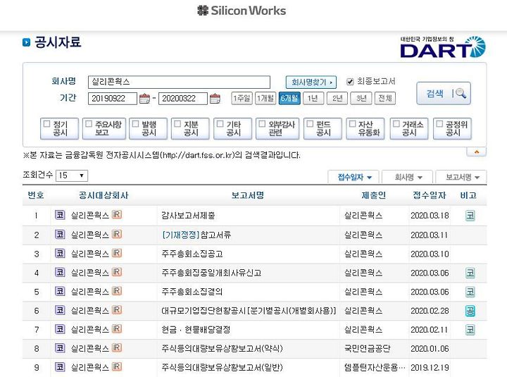Viewport: 507px width, 377px height.
Task: Click the IR icon in row 6
Action: 117,310
